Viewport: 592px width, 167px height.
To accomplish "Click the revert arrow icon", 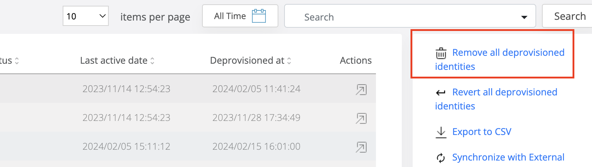I will [x=441, y=93].
